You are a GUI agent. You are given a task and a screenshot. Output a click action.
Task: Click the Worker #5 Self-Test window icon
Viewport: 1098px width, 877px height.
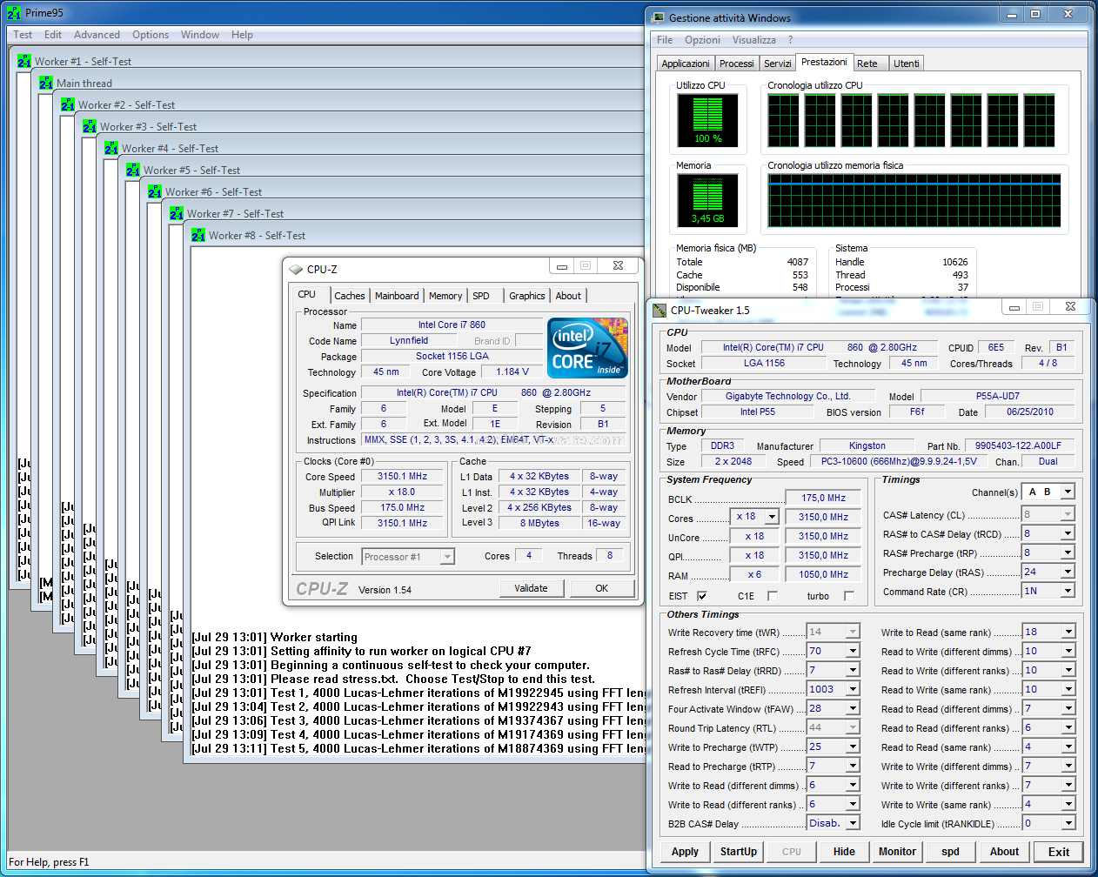[x=133, y=170]
